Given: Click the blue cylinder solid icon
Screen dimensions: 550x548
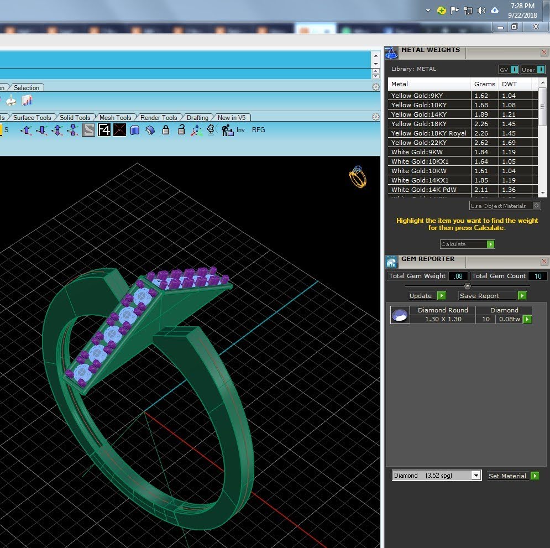Looking at the screenshot, I should (x=135, y=130).
